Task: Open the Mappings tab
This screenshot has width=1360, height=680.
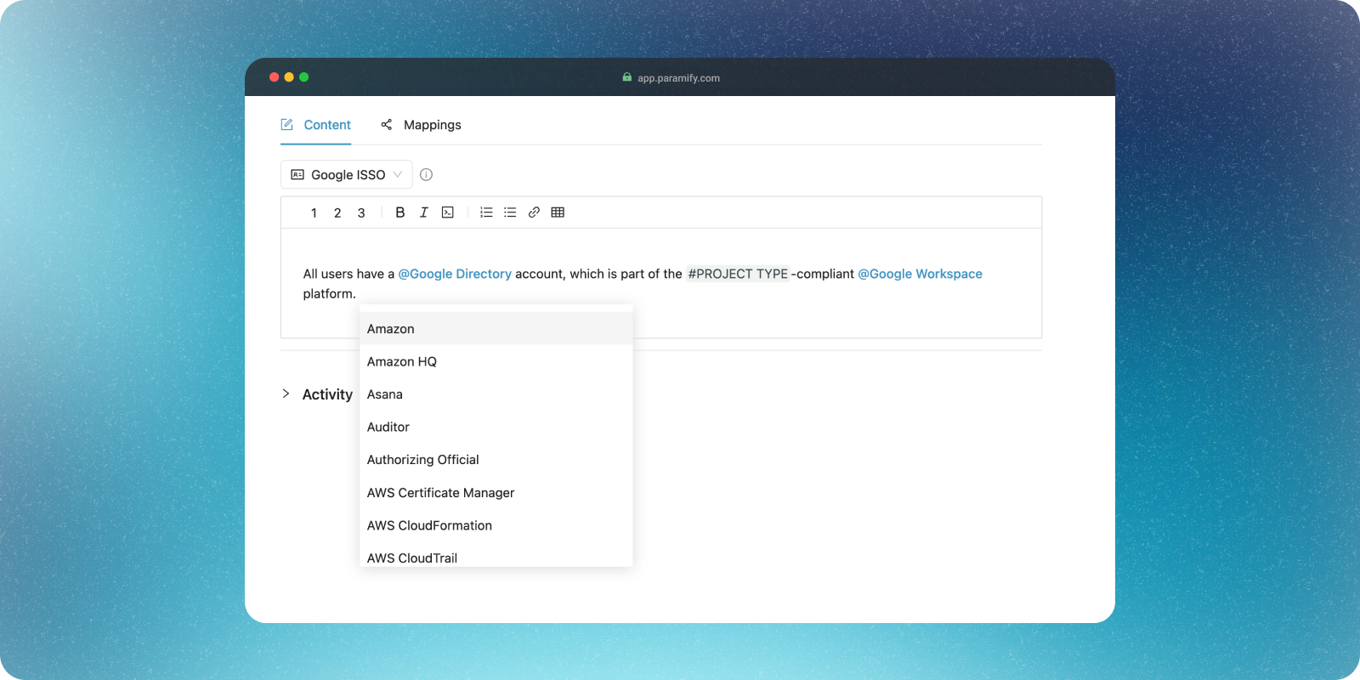Action: coord(421,125)
